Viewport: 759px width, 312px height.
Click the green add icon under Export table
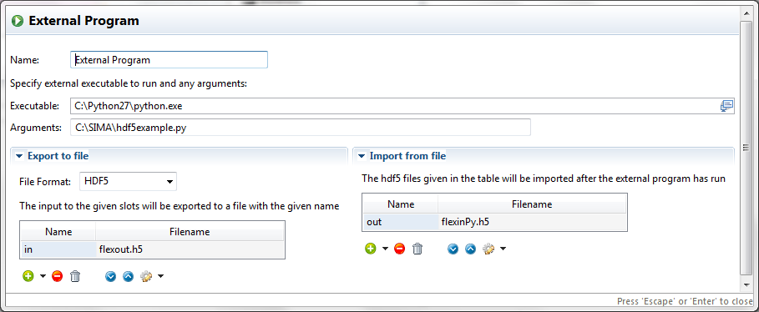(x=28, y=276)
